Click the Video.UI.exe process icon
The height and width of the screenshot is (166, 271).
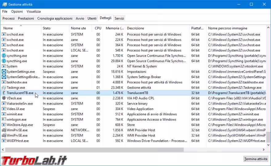point(4,109)
